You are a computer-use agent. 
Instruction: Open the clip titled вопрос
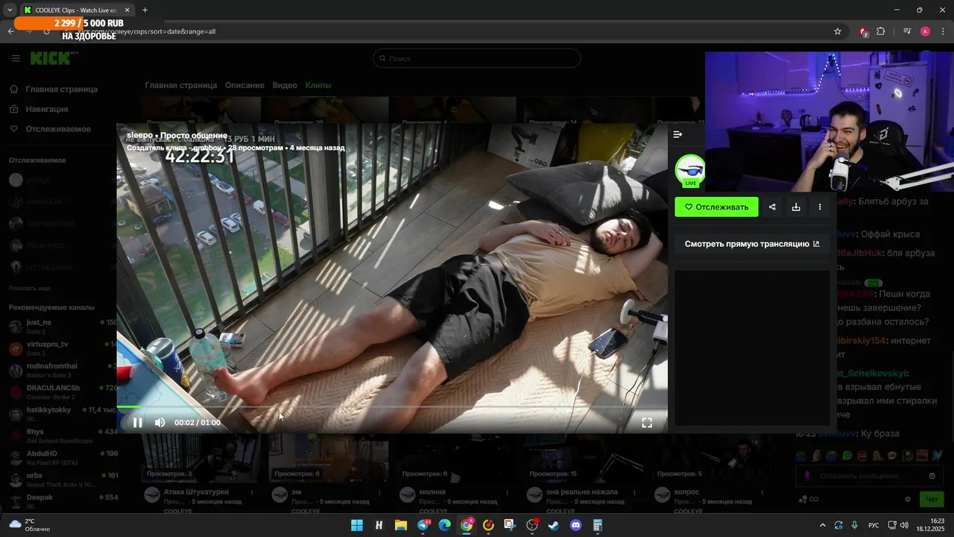point(686,492)
